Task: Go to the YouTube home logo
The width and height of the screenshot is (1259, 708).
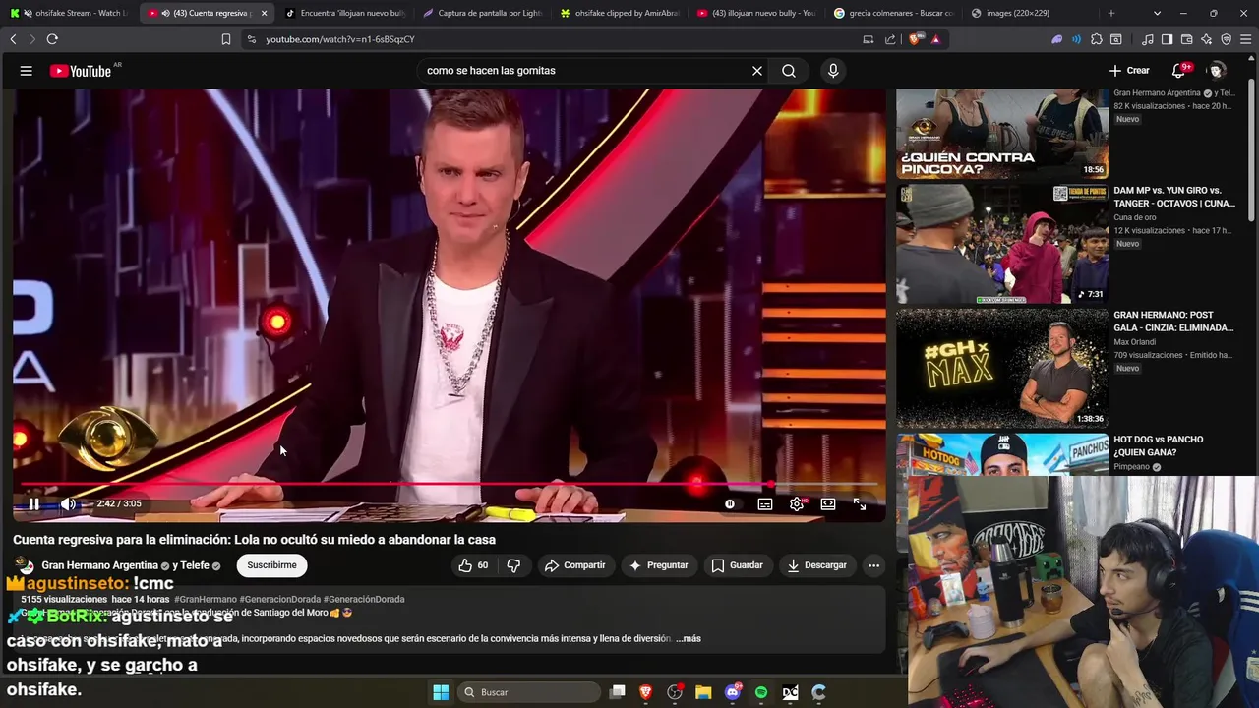Action: (81, 71)
